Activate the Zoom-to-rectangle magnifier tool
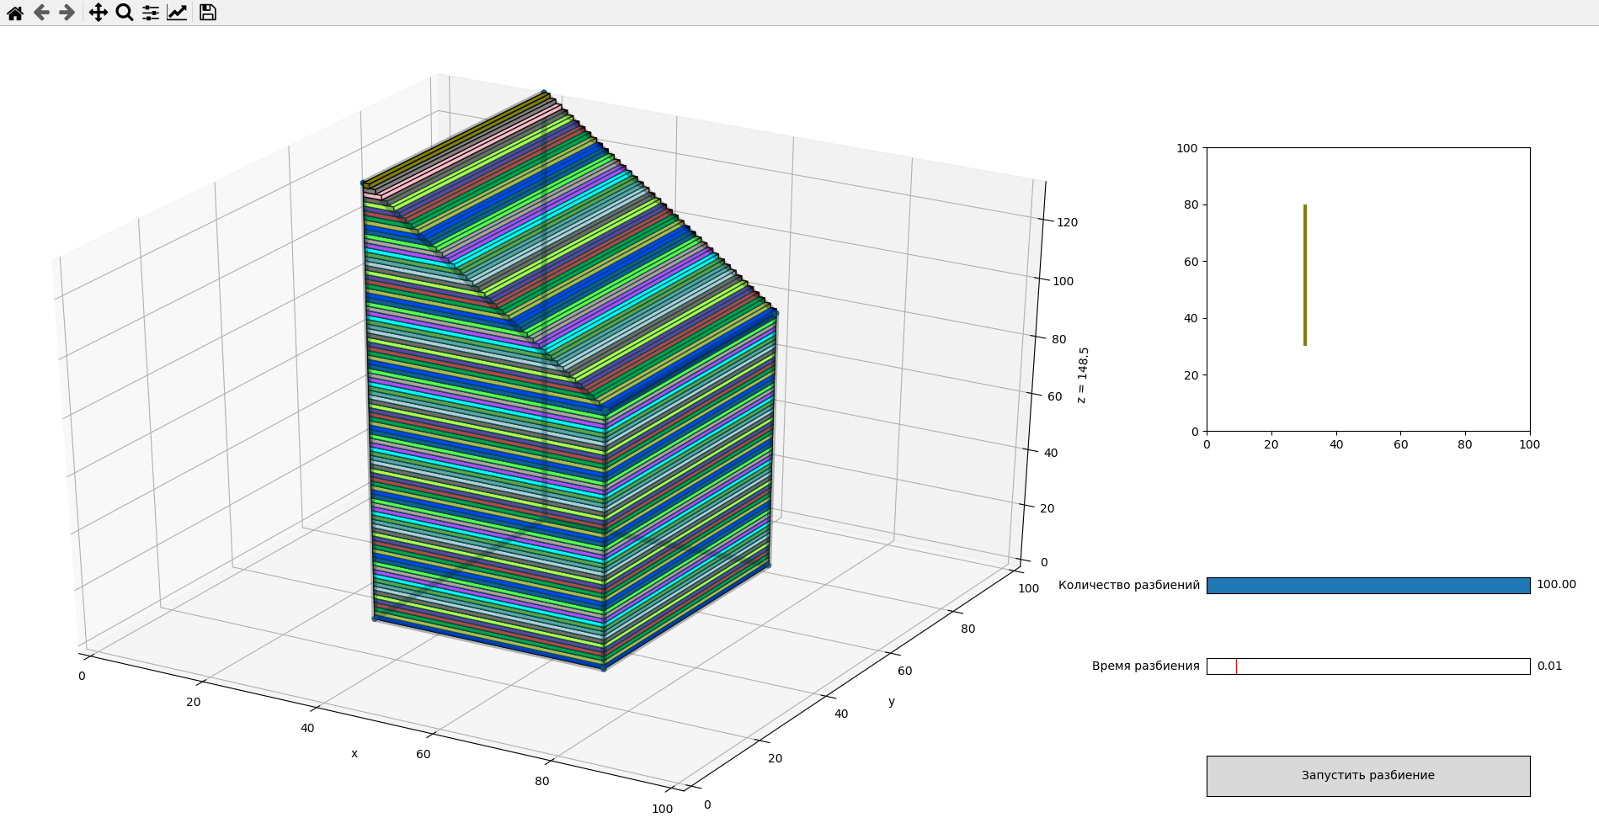Screen dimensions: 1599x823 coord(123,13)
